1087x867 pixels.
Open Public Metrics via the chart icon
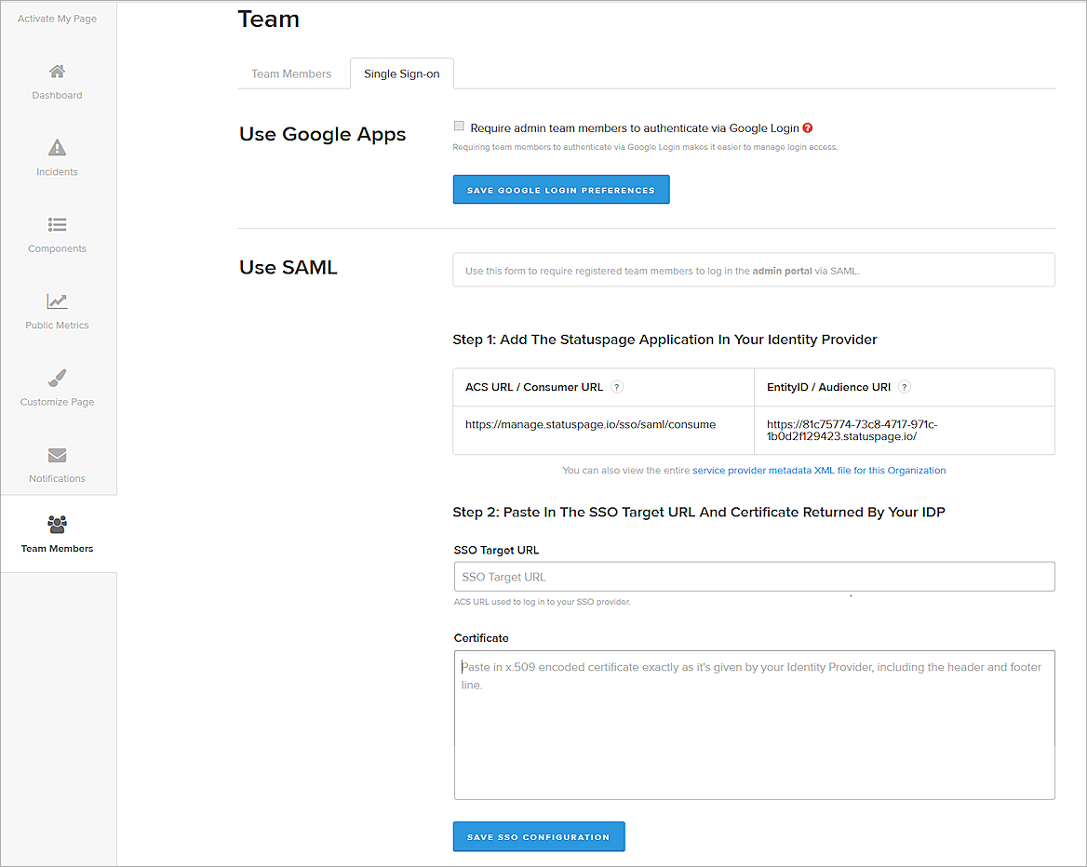pos(57,301)
